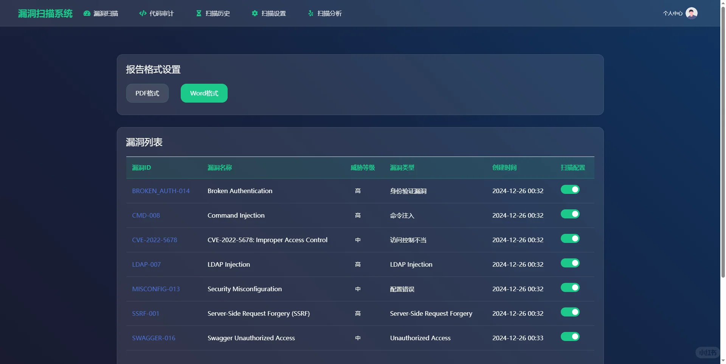This screenshot has height=364, width=726.
Task: Click the scrollbar down arrow
Action: tap(723, 361)
